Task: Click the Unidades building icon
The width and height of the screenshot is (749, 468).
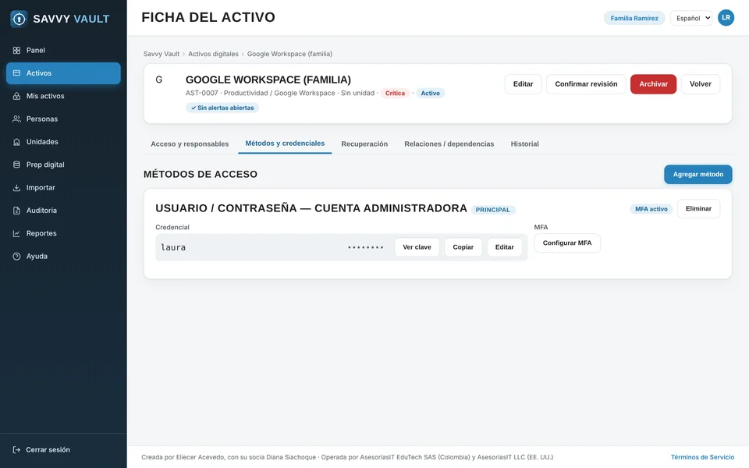Action: [x=16, y=142]
